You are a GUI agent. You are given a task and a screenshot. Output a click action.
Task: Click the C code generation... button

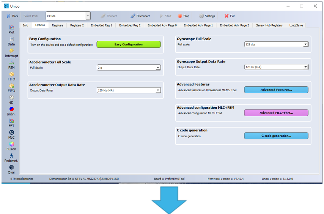pos(276,136)
